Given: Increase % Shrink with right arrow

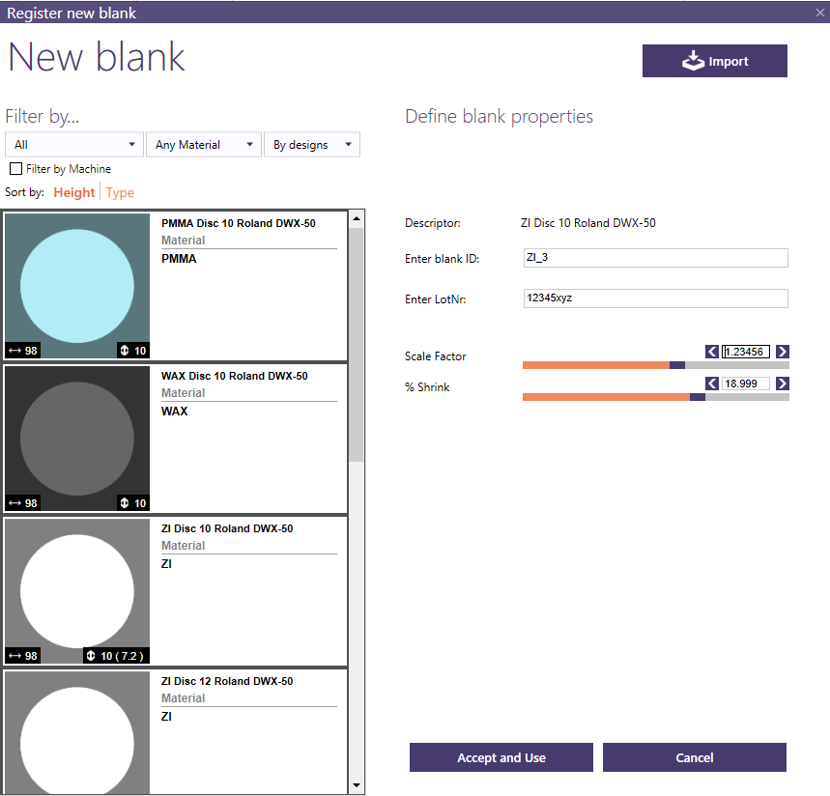Looking at the screenshot, I should point(783,384).
